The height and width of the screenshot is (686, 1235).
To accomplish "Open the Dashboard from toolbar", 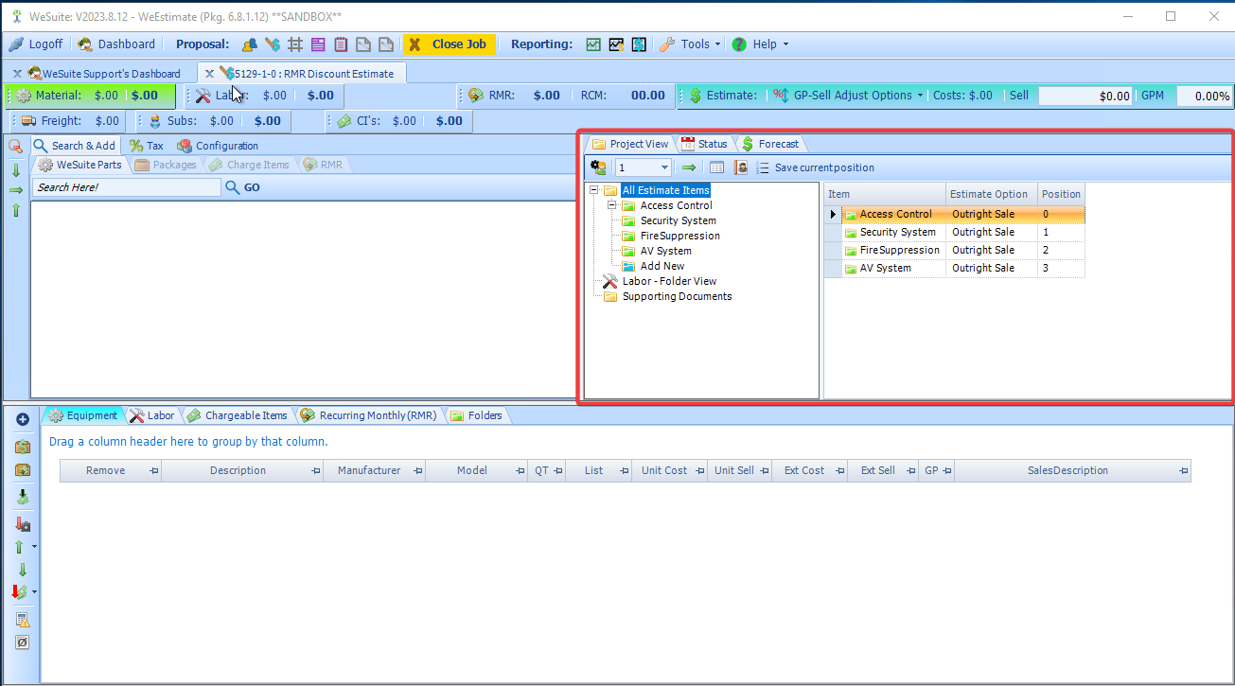I will click(x=116, y=44).
